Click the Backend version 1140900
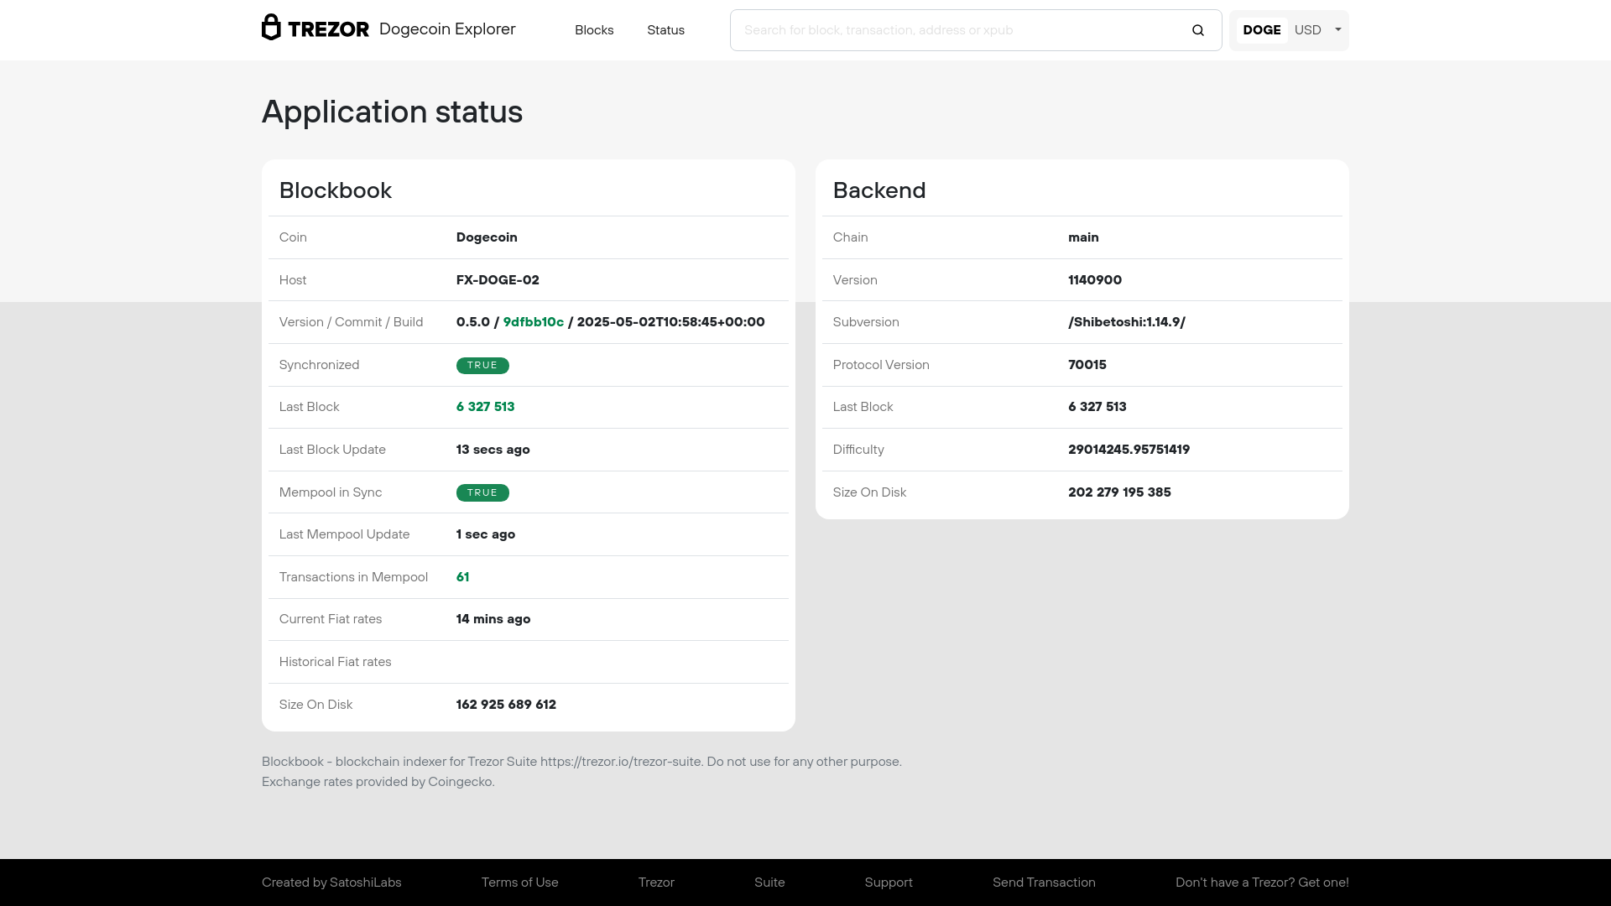The height and width of the screenshot is (906, 1611). click(1095, 280)
